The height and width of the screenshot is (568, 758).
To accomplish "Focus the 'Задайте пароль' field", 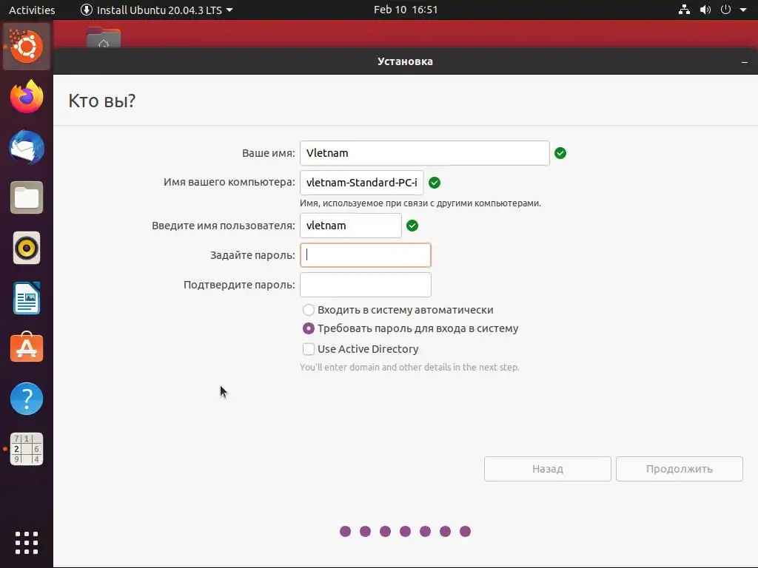I will (x=366, y=255).
